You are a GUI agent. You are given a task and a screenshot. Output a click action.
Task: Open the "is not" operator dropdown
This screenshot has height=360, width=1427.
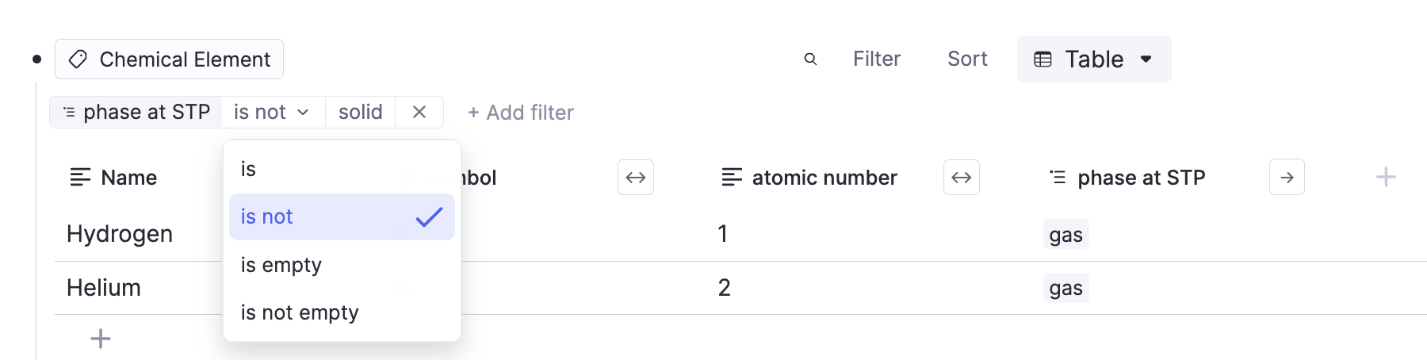point(271,113)
